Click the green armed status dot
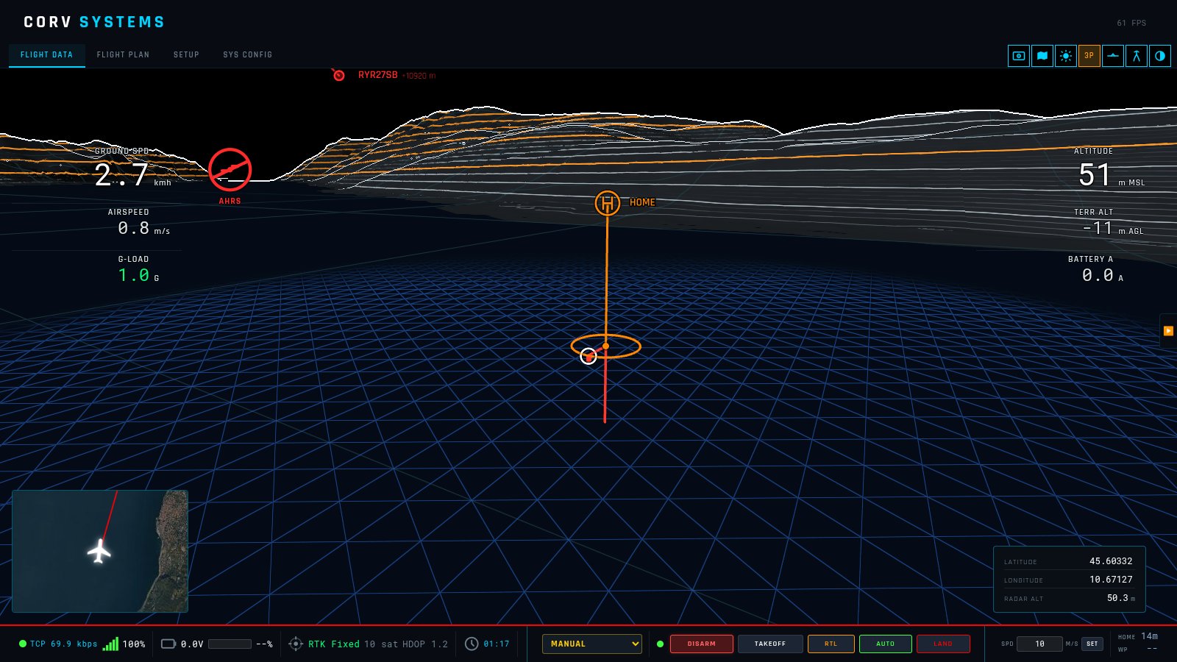 (660, 644)
